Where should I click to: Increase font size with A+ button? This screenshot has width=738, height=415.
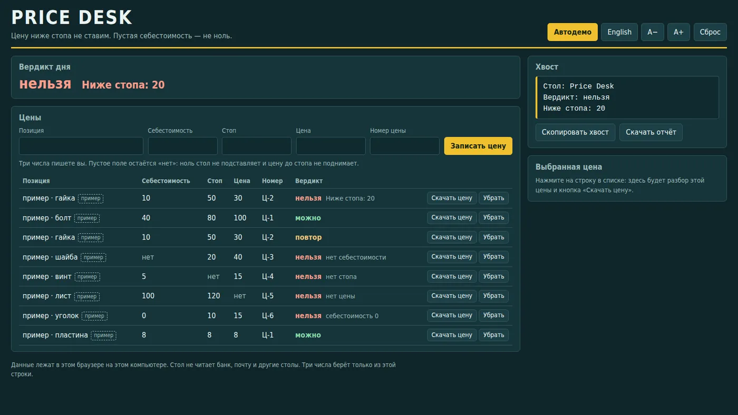point(678,32)
